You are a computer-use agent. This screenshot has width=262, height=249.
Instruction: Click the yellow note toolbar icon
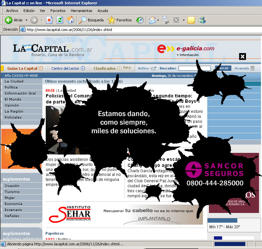191,20
